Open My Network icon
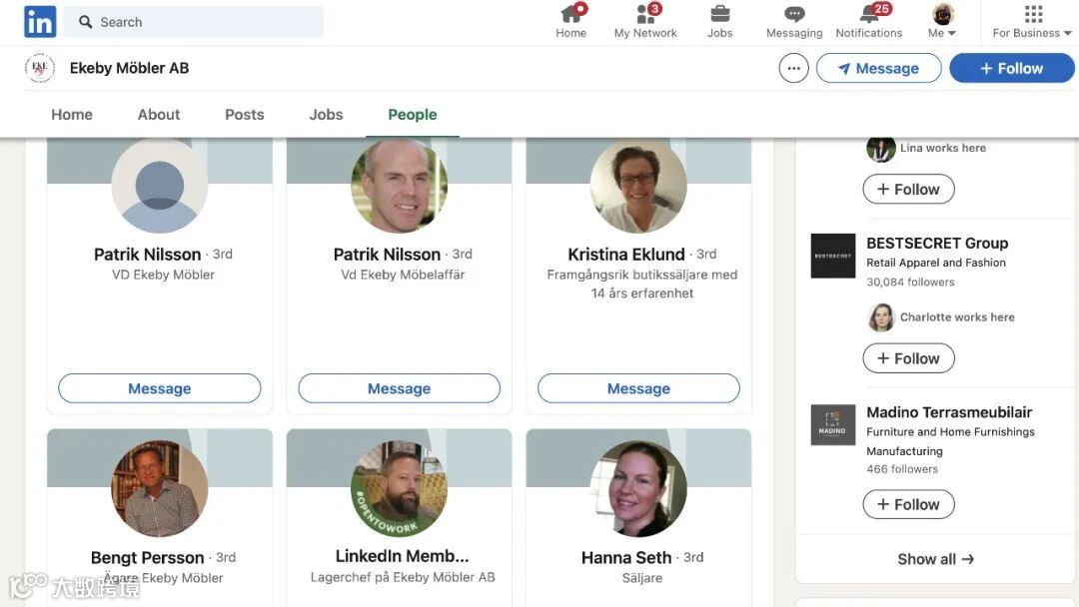 click(645, 14)
